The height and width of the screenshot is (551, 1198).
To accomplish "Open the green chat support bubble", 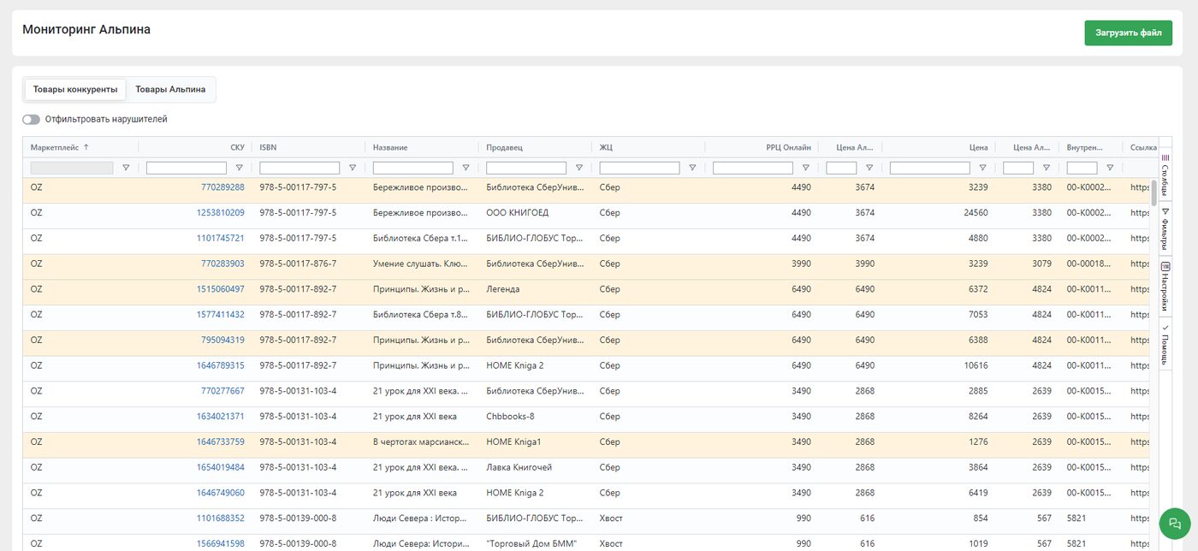I will (x=1175, y=524).
